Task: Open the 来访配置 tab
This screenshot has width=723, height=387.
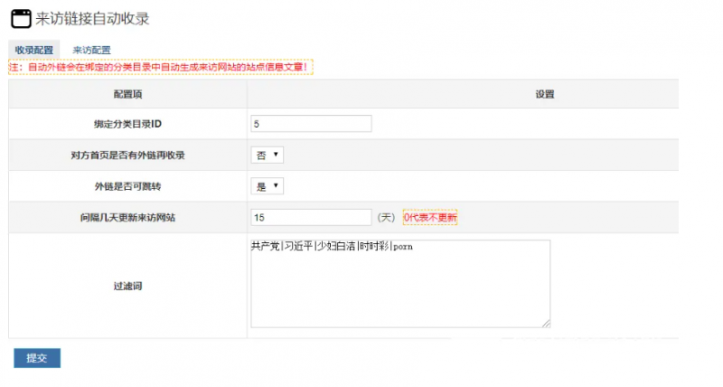Action: pyautogui.click(x=91, y=51)
